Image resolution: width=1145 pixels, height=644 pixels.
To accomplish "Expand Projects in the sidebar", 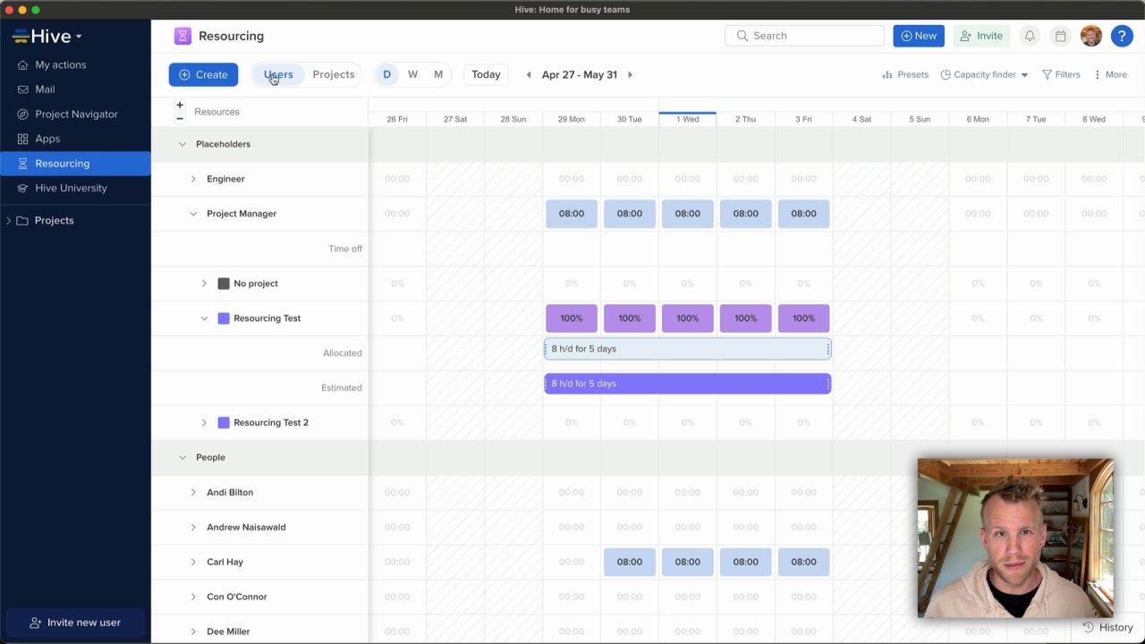I will [9, 220].
